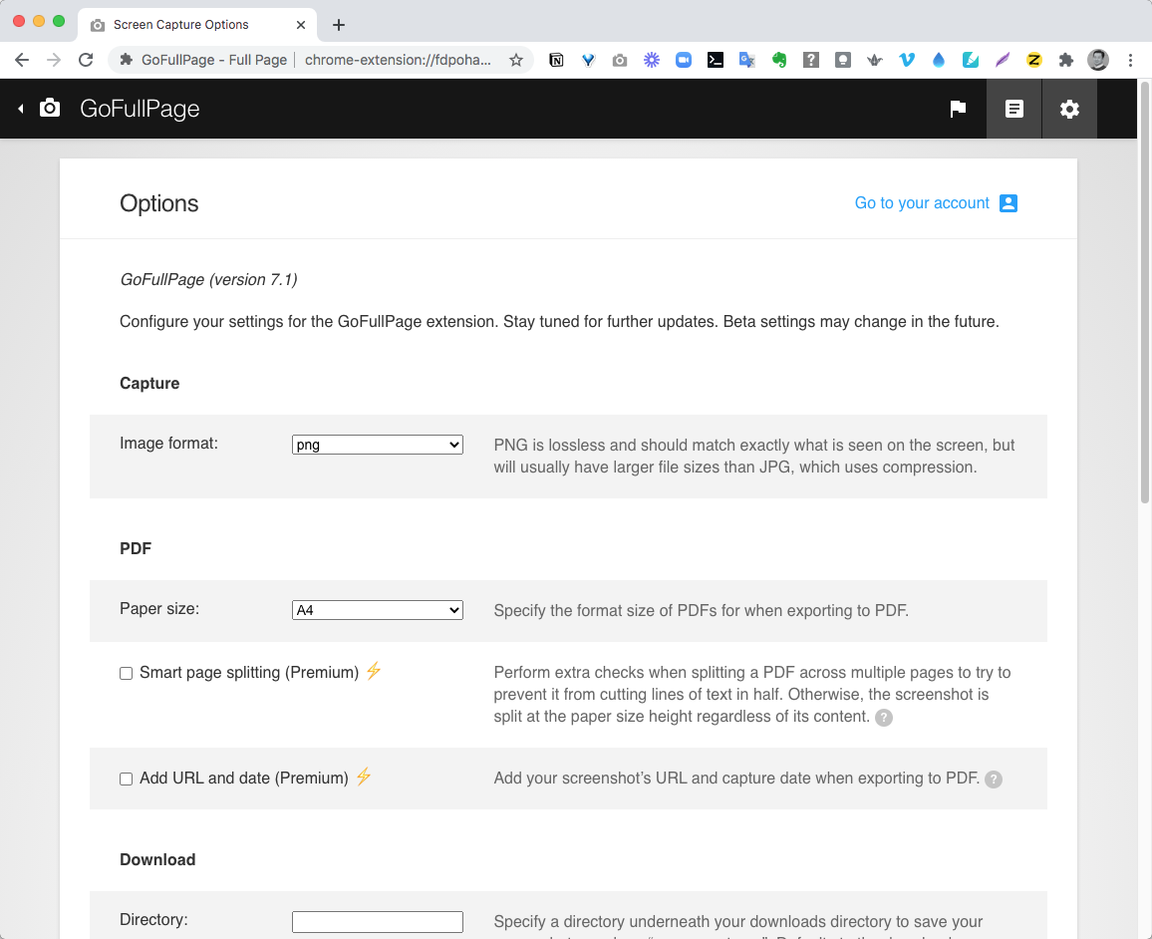Follow the Go to your account link
The width and height of the screenshot is (1152, 939).
tap(922, 202)
